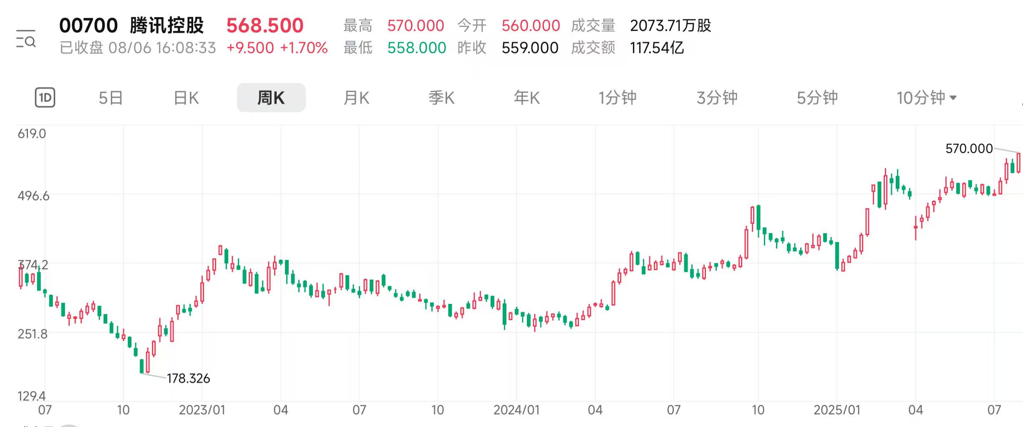The image size is (1023, 427).
Task: Click the current price 568.500
Action: pyautogui.click(x=265, y=25)
